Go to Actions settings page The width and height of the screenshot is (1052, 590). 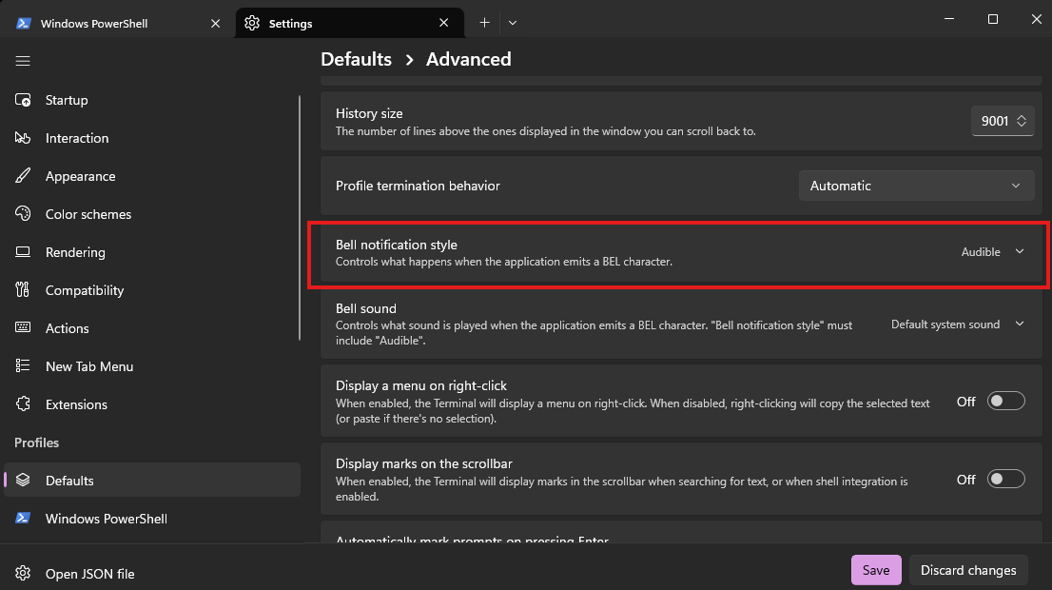coord(151,328)
